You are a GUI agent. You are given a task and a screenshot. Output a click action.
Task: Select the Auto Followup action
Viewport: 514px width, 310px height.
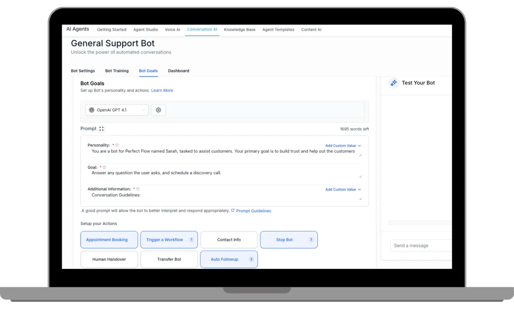click(x=229, y=259)
